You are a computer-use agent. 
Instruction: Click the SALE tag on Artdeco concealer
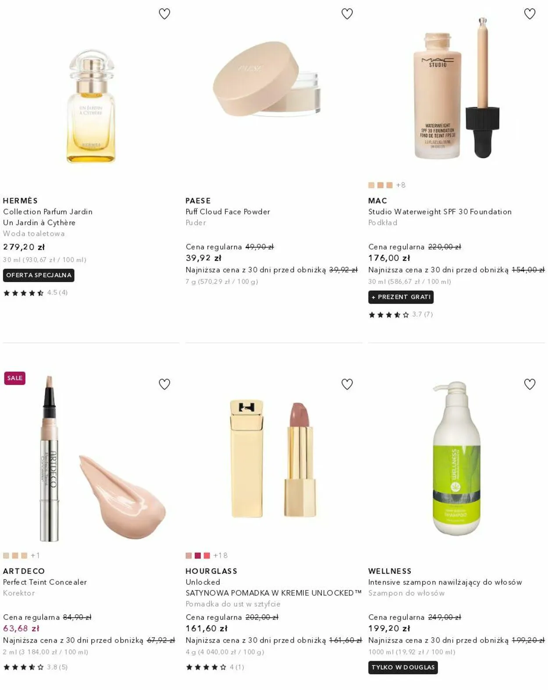(15, 378)
